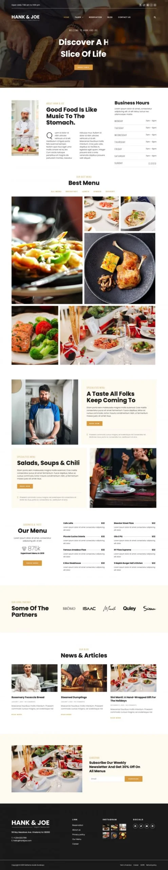Viewport: 168px width, 870px height.
Task: Select the Dinner filter under Best Menu
Action: [x=97, y=191]
